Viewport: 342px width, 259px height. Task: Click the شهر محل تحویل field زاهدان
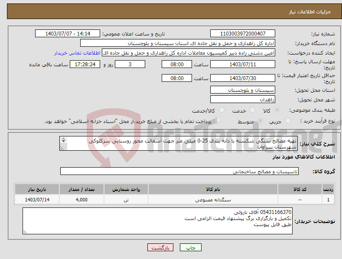point(243,100)
